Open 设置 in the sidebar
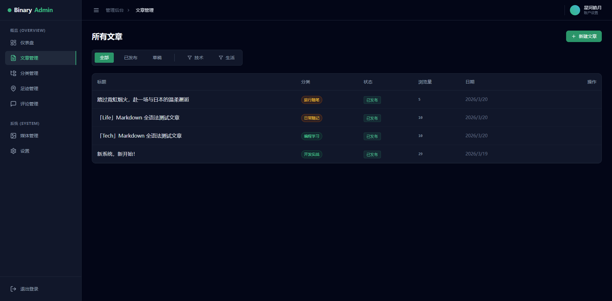The image size is (612, 301). (x=41, y=151)
